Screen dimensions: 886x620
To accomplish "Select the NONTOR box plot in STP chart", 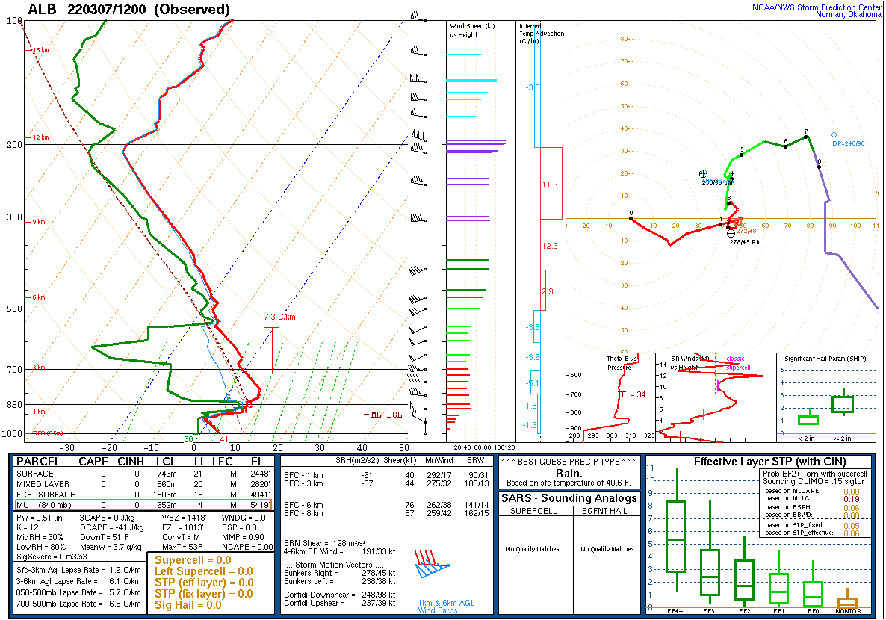I will click(x=847, y=601).
